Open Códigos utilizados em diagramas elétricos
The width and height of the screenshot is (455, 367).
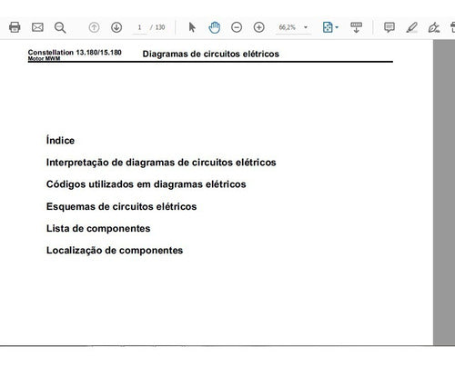coord(147,184)
